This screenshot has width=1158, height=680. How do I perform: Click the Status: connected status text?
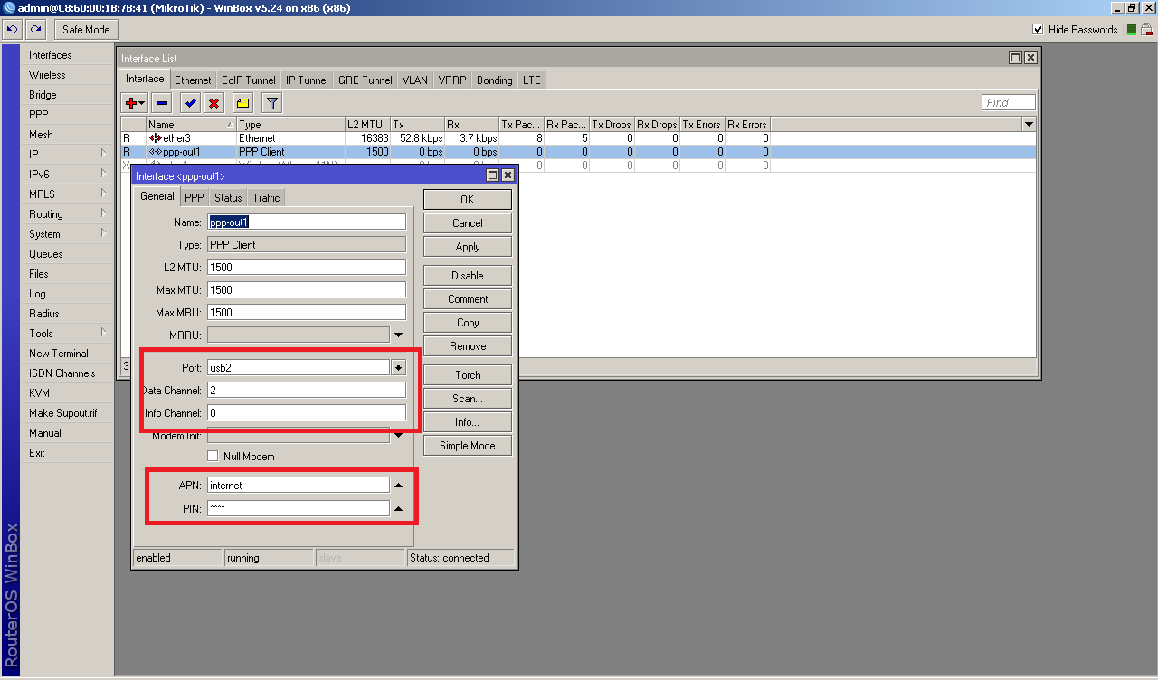pos(450,558)
